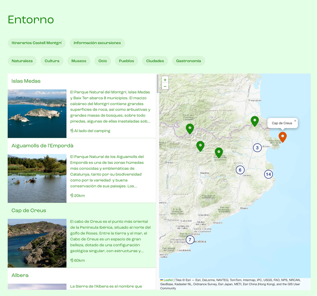Screen dimensions: 317x296
Task: Click the hiker icon beside 'Al lado del camping'
Action: pos(72,131)
